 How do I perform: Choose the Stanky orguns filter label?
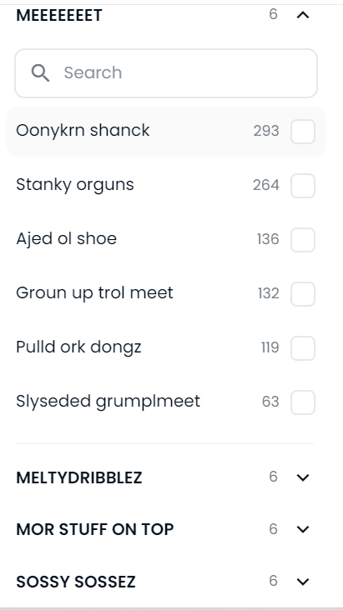[75, 184]
